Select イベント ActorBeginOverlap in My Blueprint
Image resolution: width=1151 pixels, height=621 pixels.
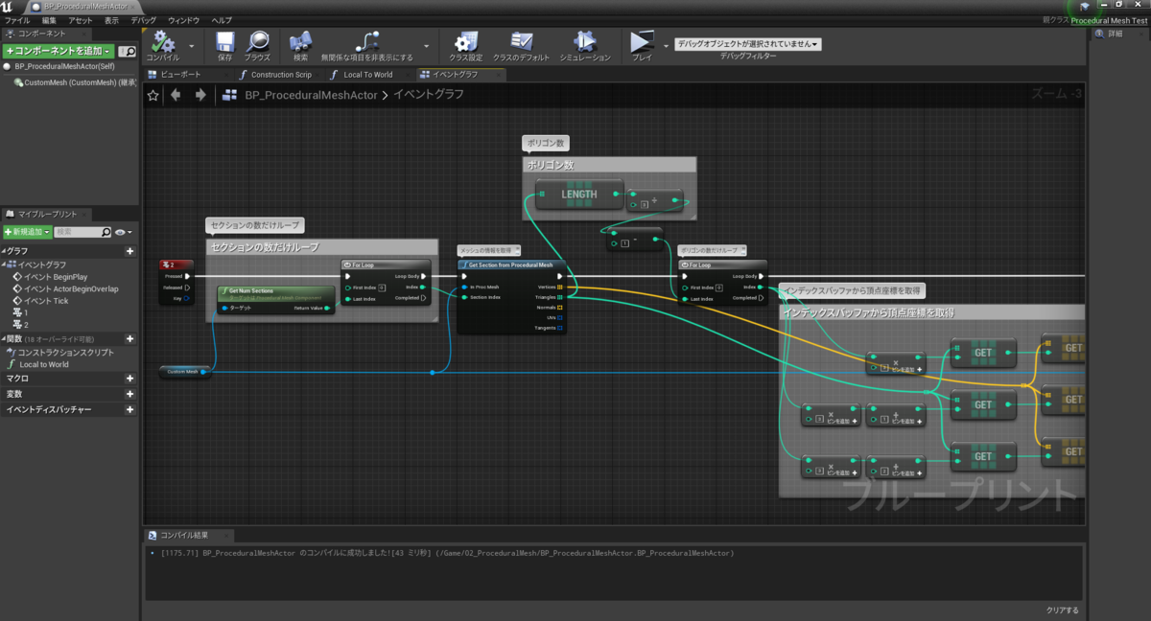click(x=67, y=288)
